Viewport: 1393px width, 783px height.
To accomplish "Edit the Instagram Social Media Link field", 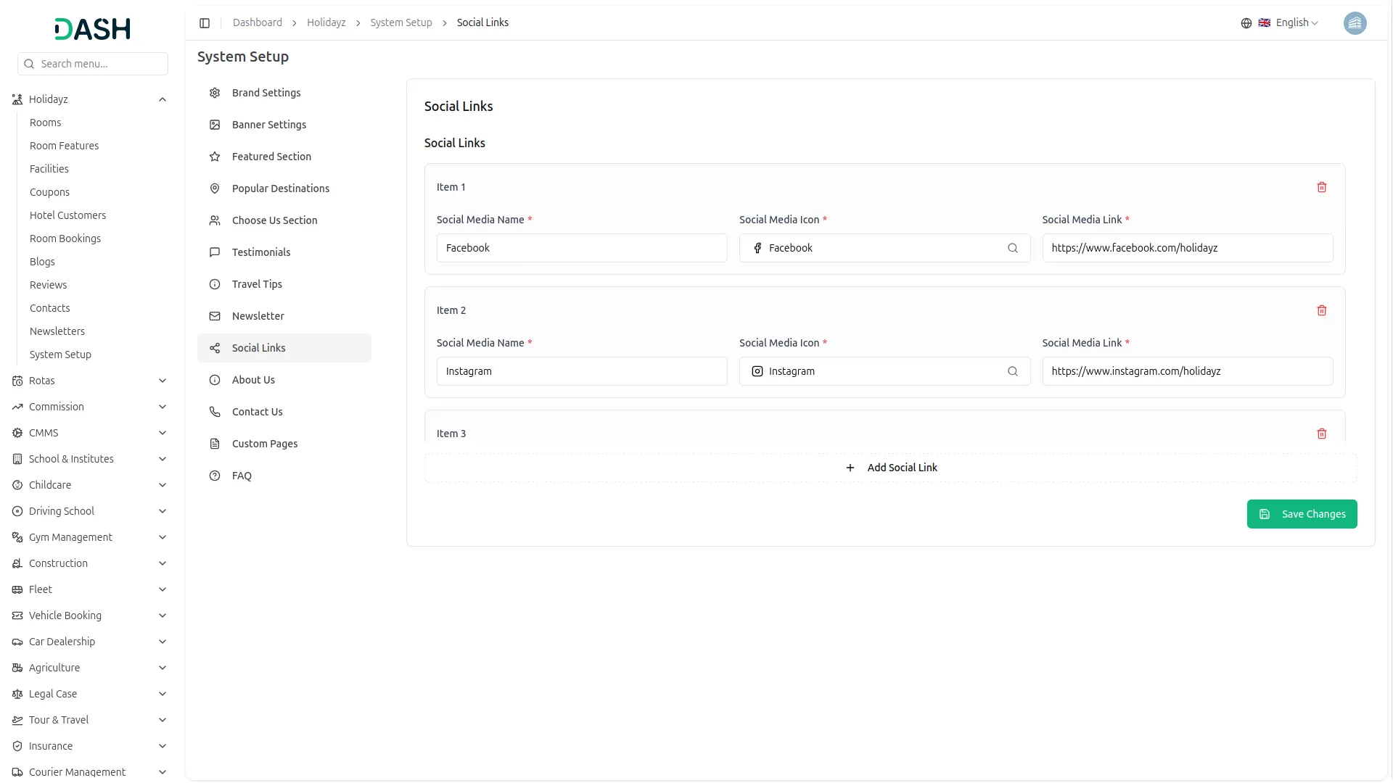I will point(1188,371).
